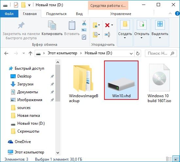Open Новая папка in navigation pane

[28, 116]
